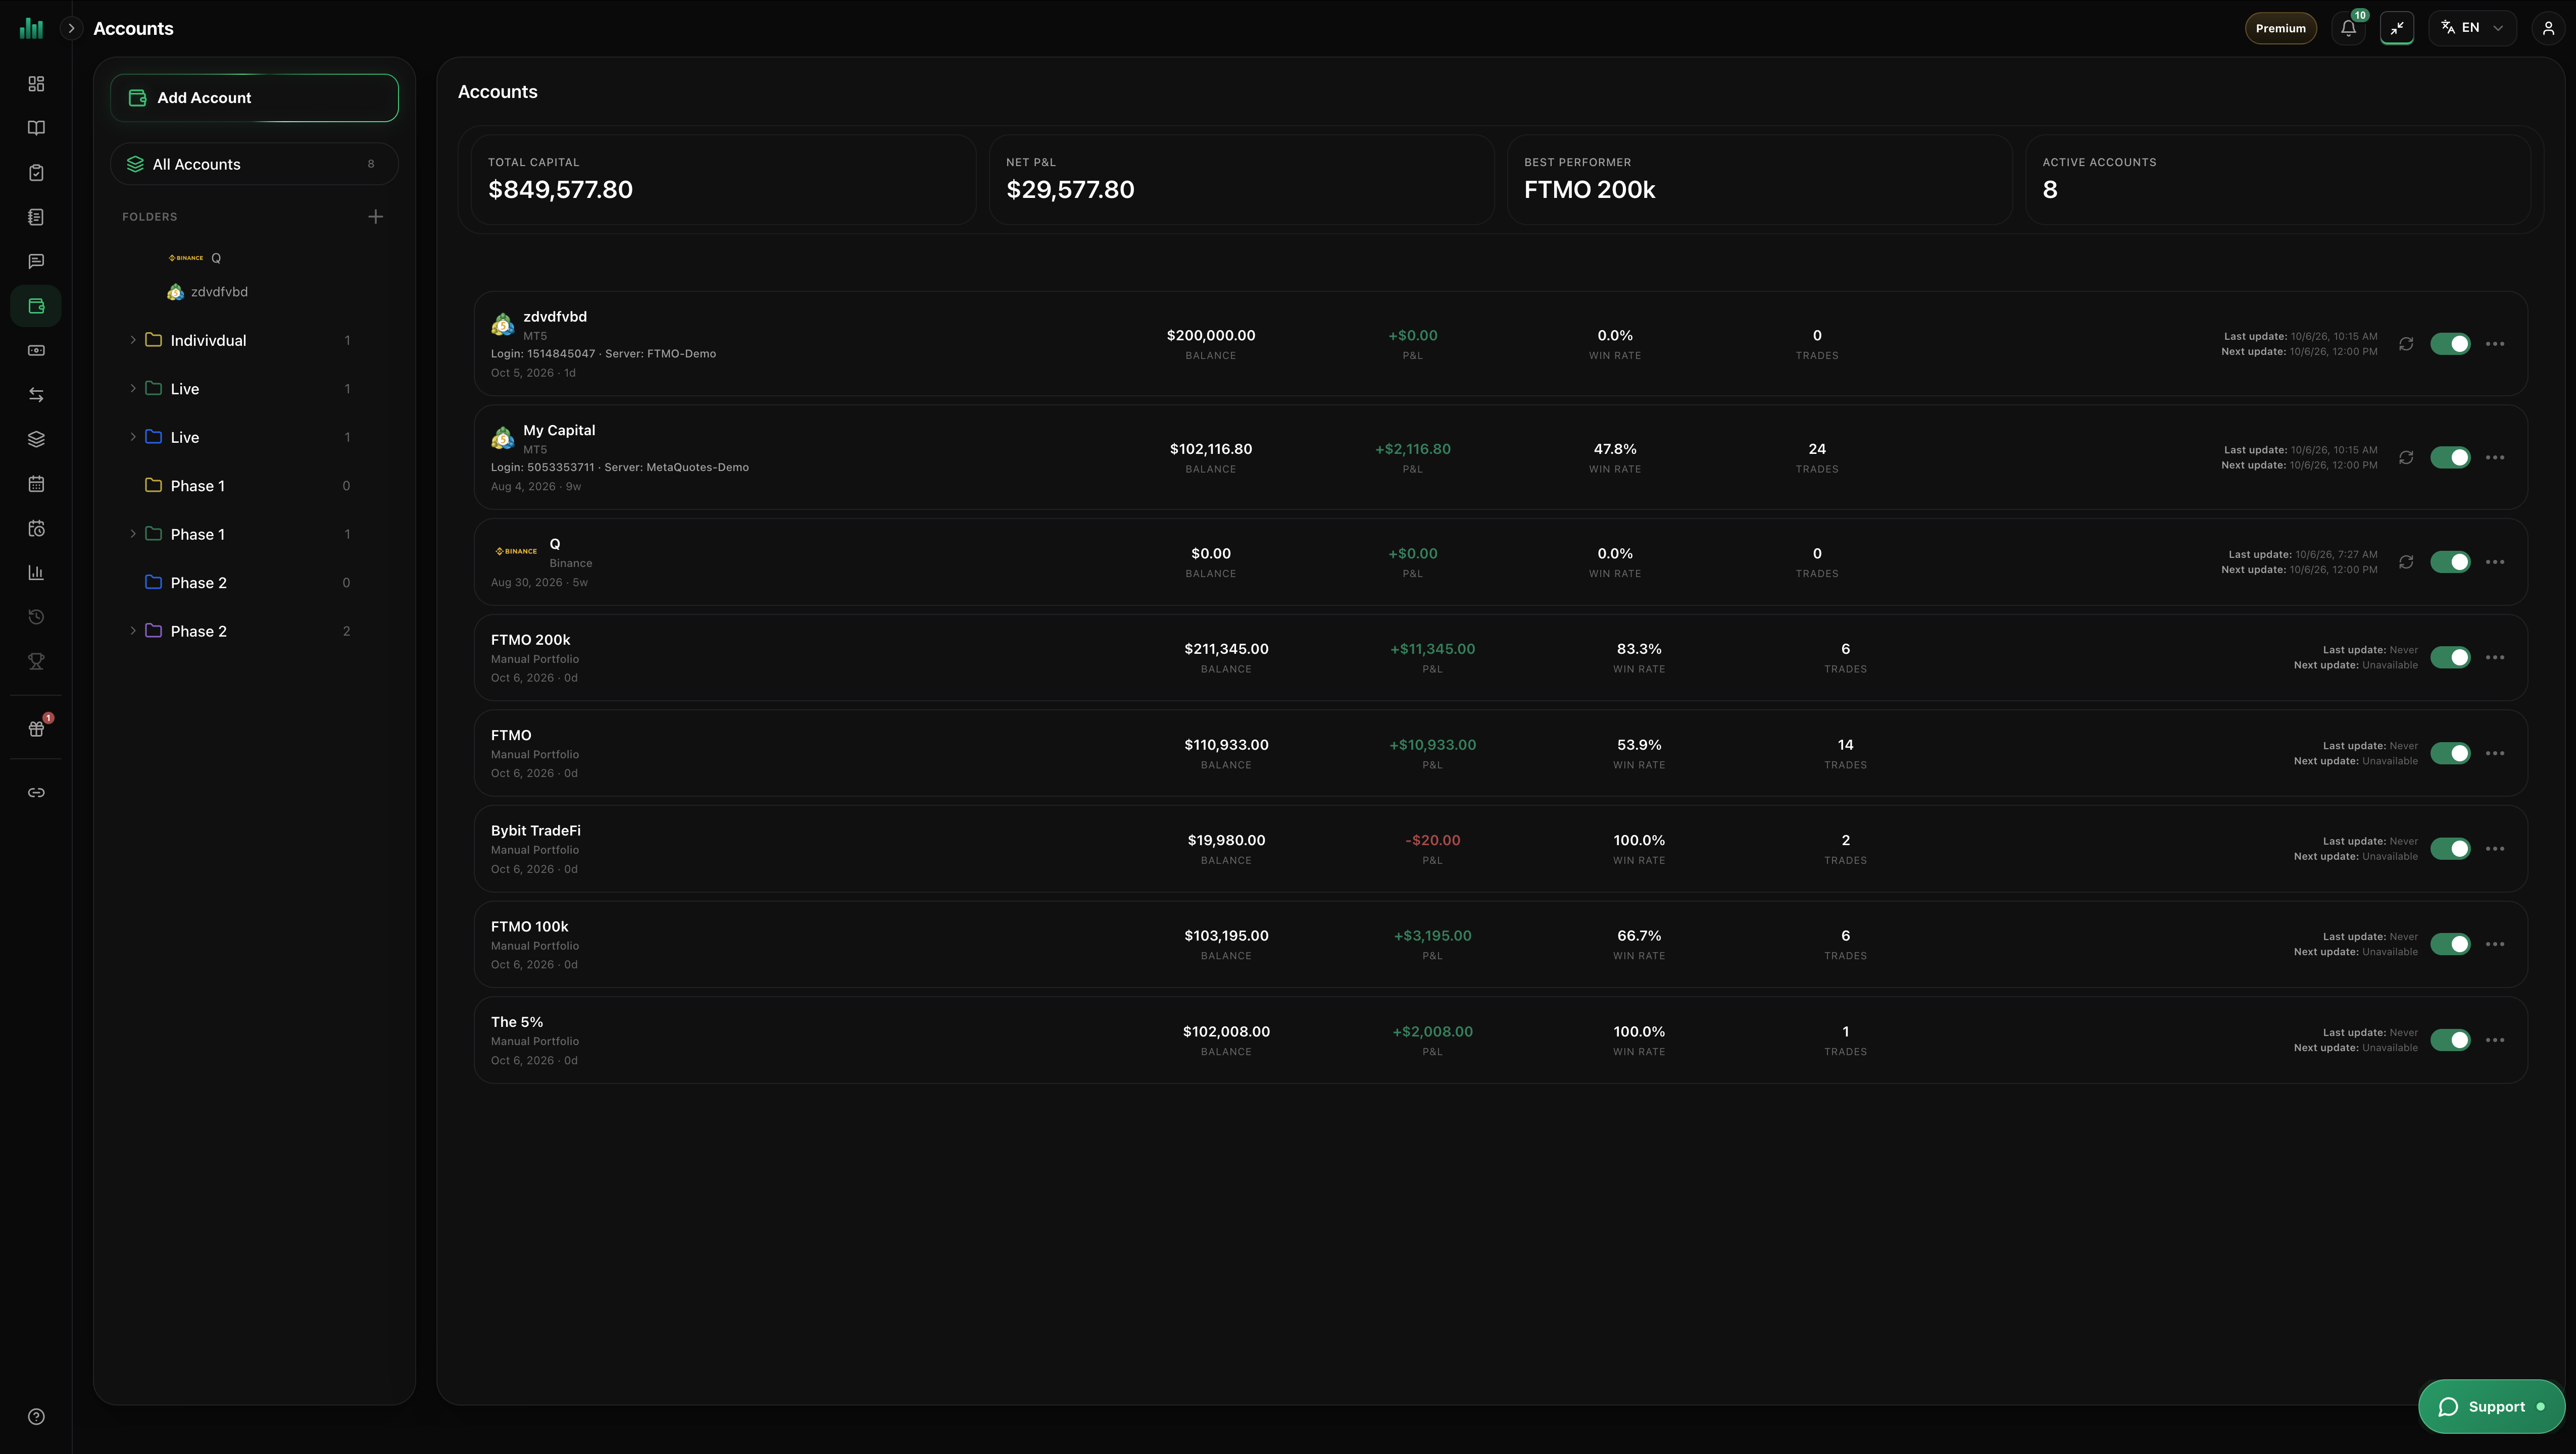The height and width of the screenshot is (1454, 2576).
Task: Refresh sync for the My Capital account
Action: tap(2406, 458)
